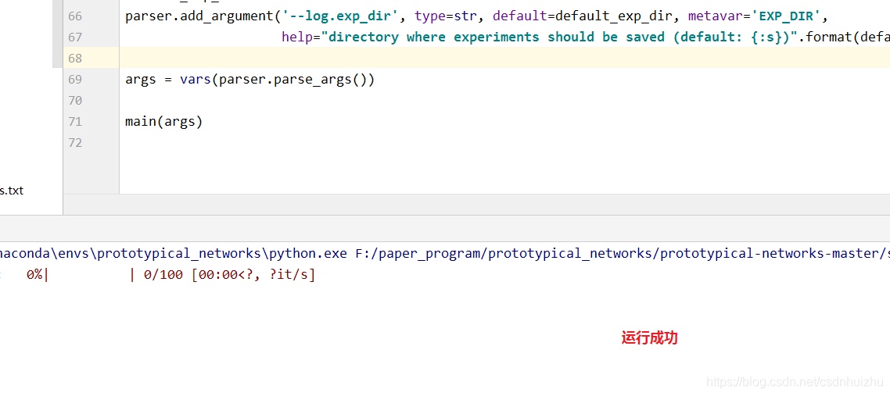Click line number 70 in the gutter
The width and height of the screenshot is (890, 396).
[75, 100]
